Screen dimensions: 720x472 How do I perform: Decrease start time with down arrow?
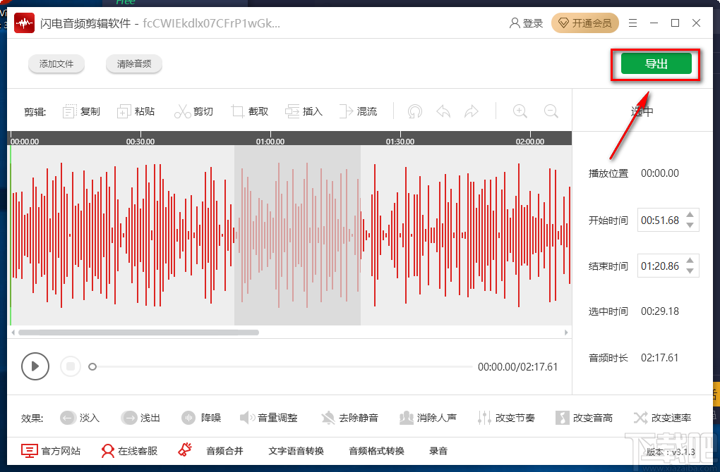pos(690,225)
